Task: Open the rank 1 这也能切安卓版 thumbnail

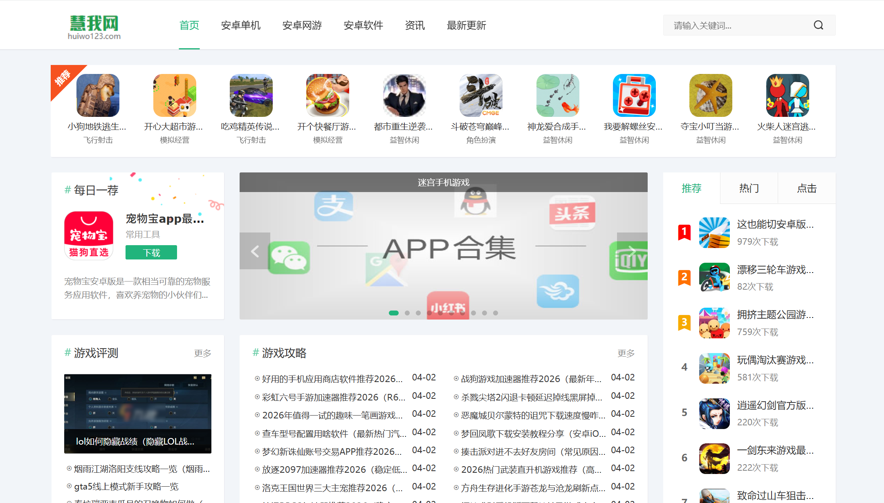Action: [x=714, y=232]
